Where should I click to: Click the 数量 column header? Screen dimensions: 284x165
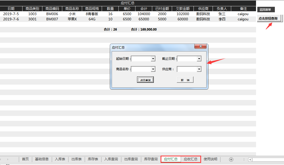pyautogui.click(x=110, y=9)
